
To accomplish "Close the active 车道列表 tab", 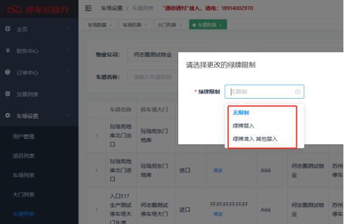I will coord(220,25).
